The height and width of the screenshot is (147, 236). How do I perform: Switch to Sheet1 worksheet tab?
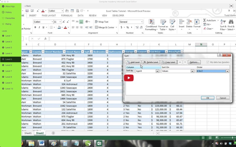pyautogui.click(x=28, y=133)
